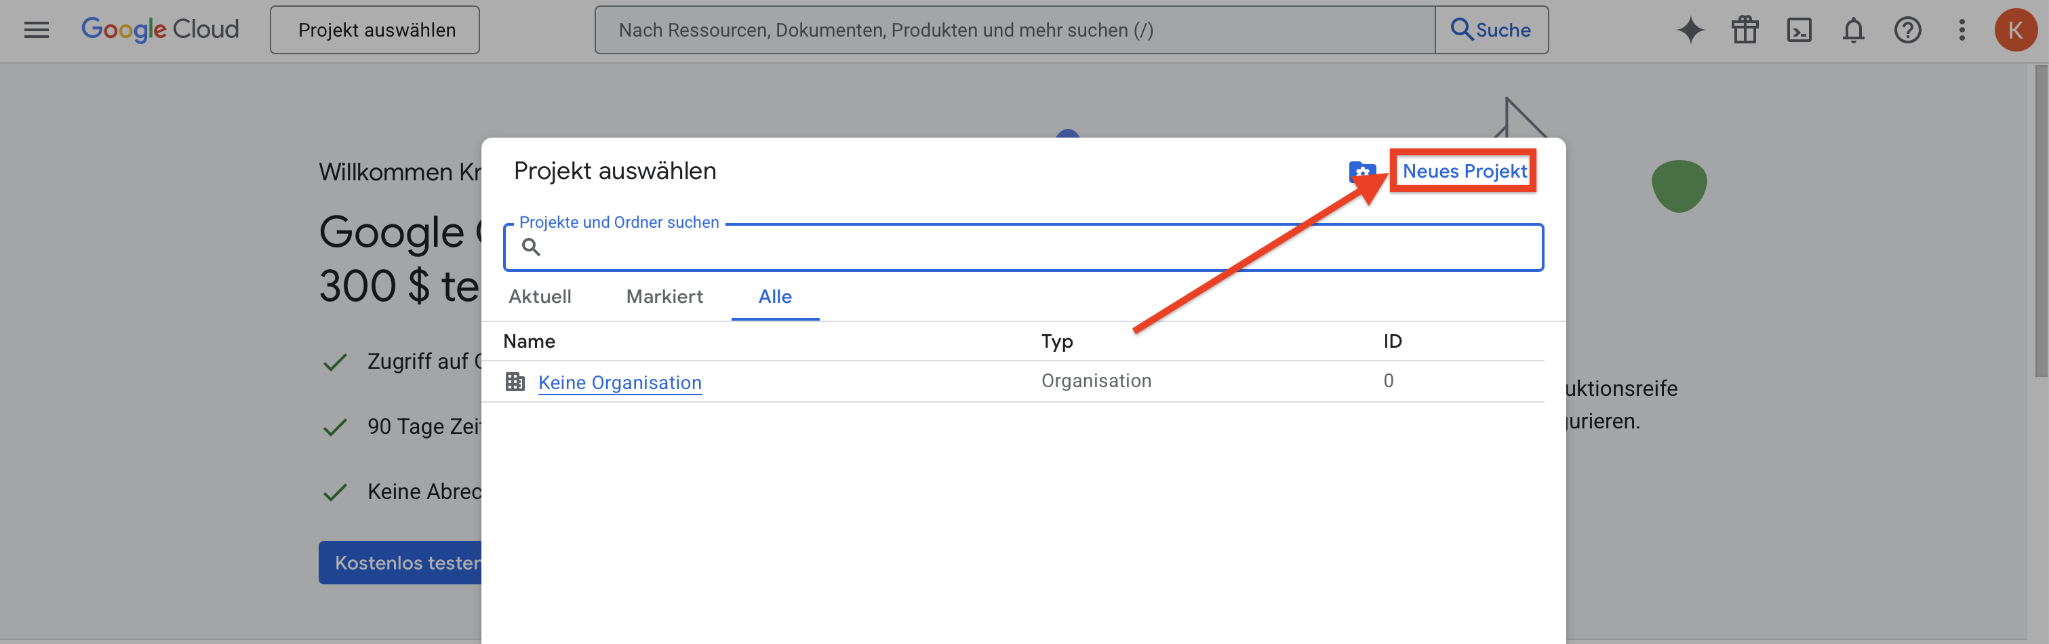Click the Neues Projekt link

1464,171
